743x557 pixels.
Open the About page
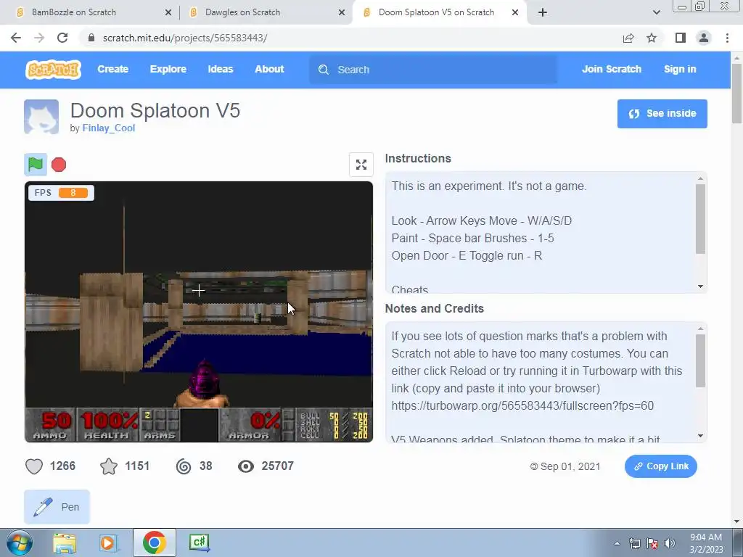click(269, 69)
